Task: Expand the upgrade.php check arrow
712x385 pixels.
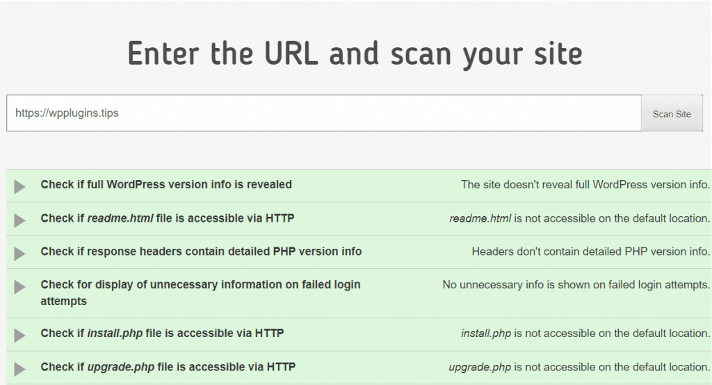Action: [x=19, y=368]
